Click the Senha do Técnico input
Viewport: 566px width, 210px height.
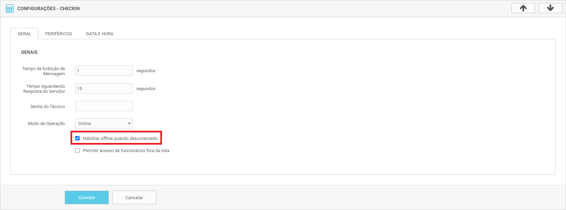[x=104, y=106]
